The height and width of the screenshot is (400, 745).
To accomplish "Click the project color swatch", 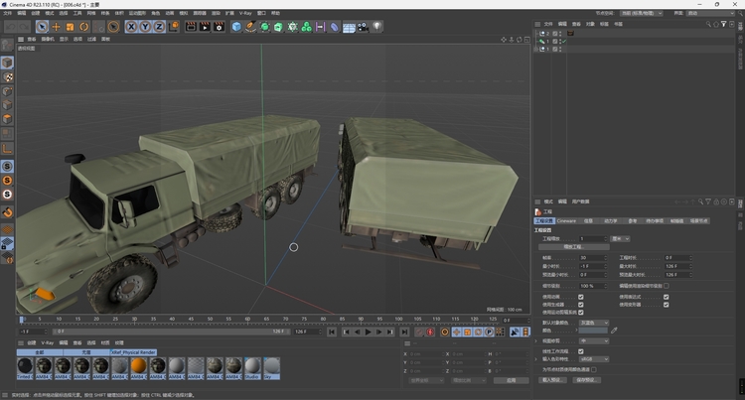I will (x=593, y=331).
